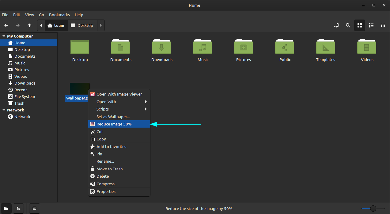Viewport: 390px width, 214px height.
Task: Switch to compact view
Action: coord(383,25)
